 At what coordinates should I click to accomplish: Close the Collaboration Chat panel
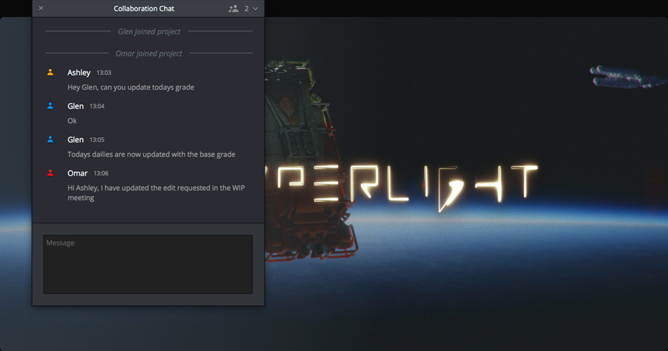tap(41, 9)
